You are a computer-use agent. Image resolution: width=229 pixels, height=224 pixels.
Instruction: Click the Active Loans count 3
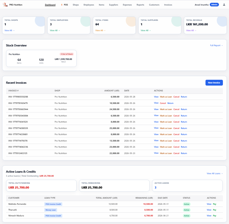(155, 187)
